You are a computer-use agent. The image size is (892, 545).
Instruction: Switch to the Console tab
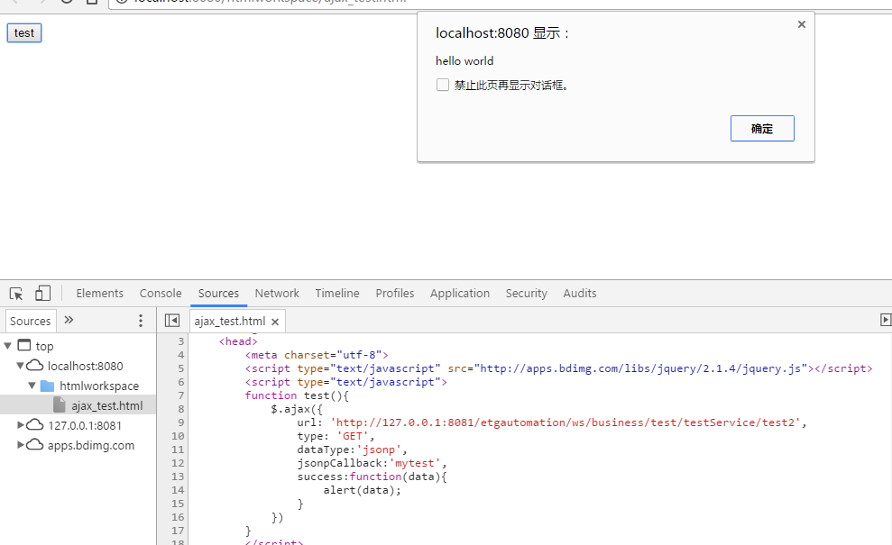coord(161,294)
